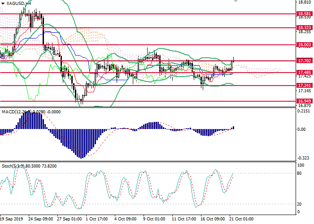Click the 24 Sep 09:00 time marker

coord(41,220)
